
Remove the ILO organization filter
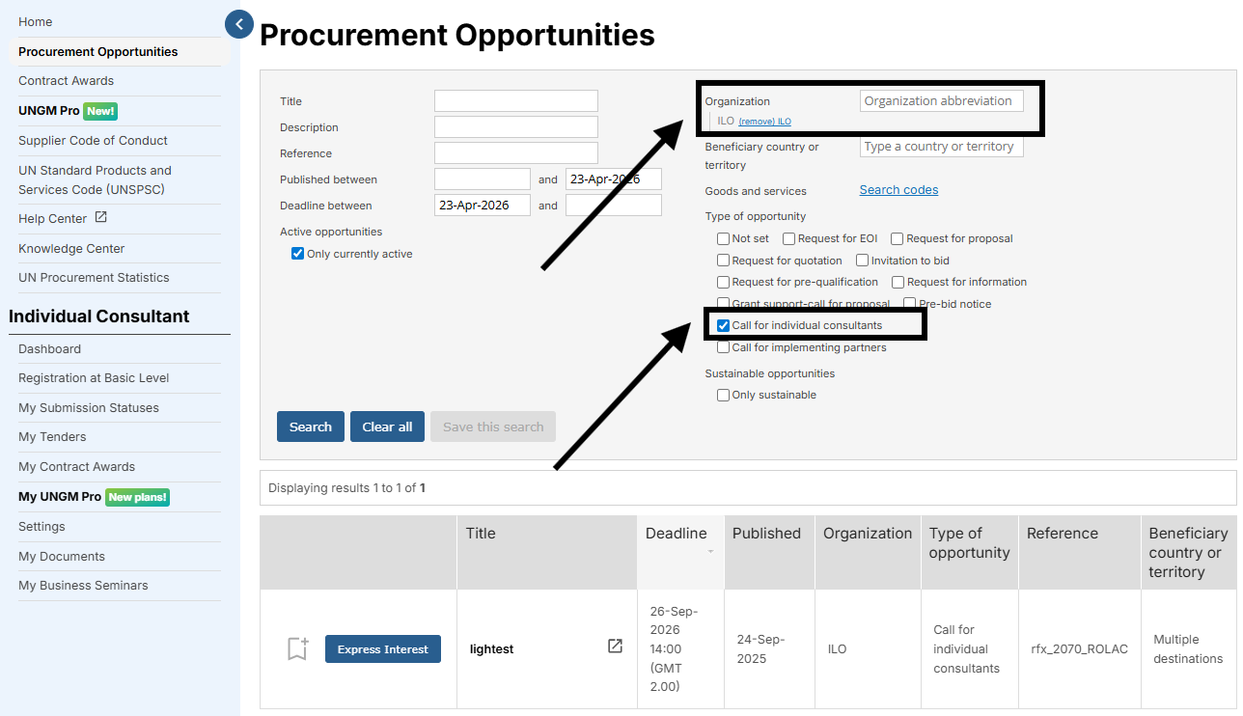757,122
